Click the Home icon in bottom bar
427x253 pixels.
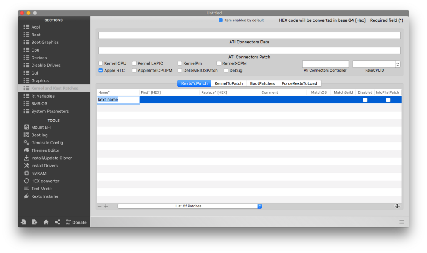click(46, 222)
